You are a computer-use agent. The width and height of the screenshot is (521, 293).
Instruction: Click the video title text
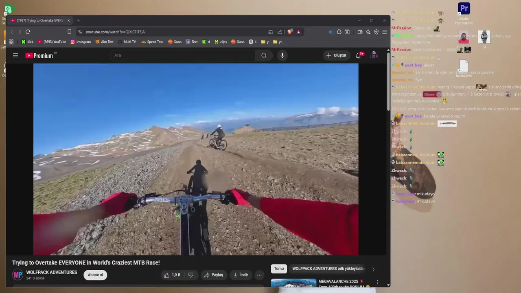pos(86,263)
